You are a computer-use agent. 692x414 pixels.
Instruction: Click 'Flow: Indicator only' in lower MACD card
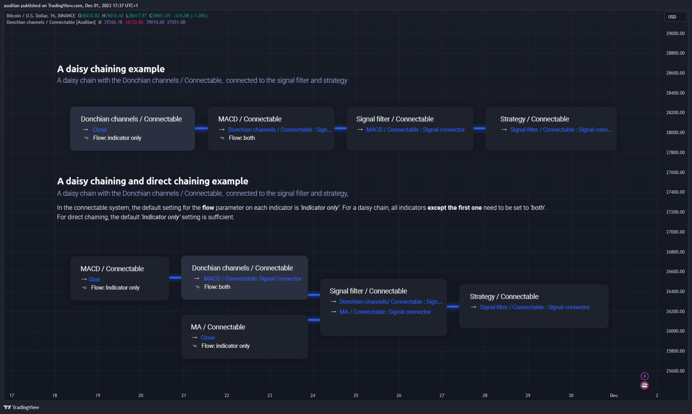(x=115, y=288)
